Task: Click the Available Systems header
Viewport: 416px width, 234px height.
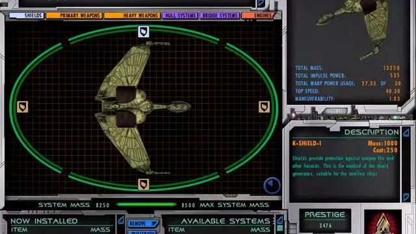Action: click(226, 221)
